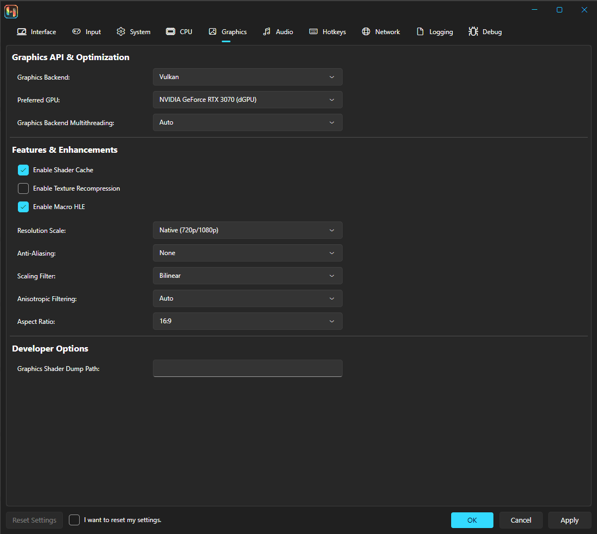Click the Logging document icon
This screenshot has width=597, height=534.
click(420, 31)
